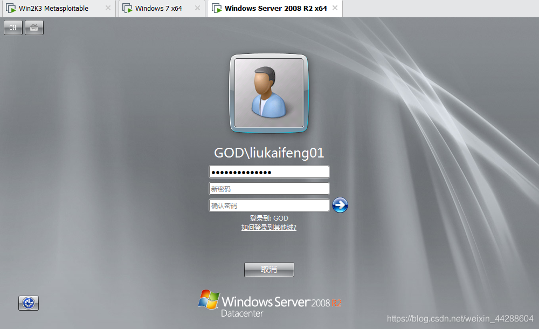Viewport: 539px width, 329px height.
Task: Close Windows Server 2008 R2 x64 tab
Action: [x=335, y=8]
